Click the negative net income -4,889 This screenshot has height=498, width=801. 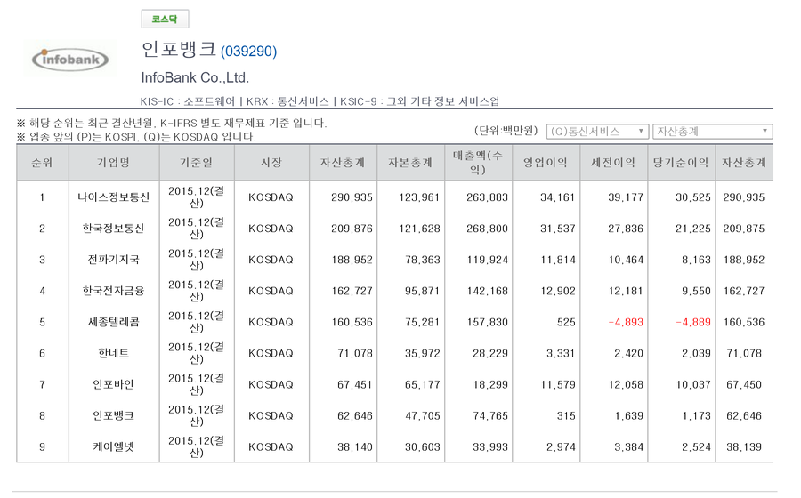coord(693,323)
